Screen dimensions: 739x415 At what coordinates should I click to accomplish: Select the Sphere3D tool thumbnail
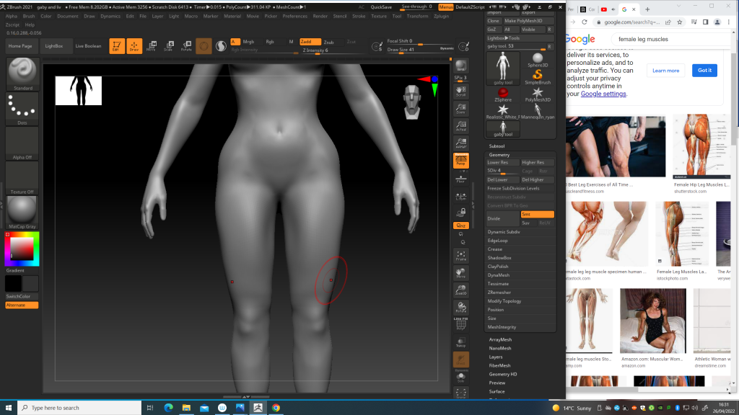538,60
